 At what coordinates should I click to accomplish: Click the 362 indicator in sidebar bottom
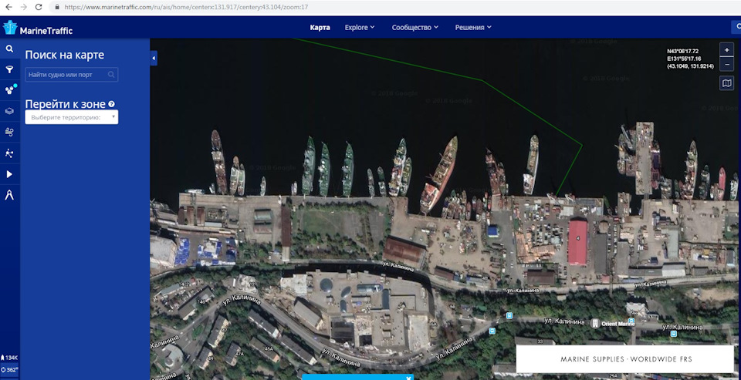coord(9,369)
